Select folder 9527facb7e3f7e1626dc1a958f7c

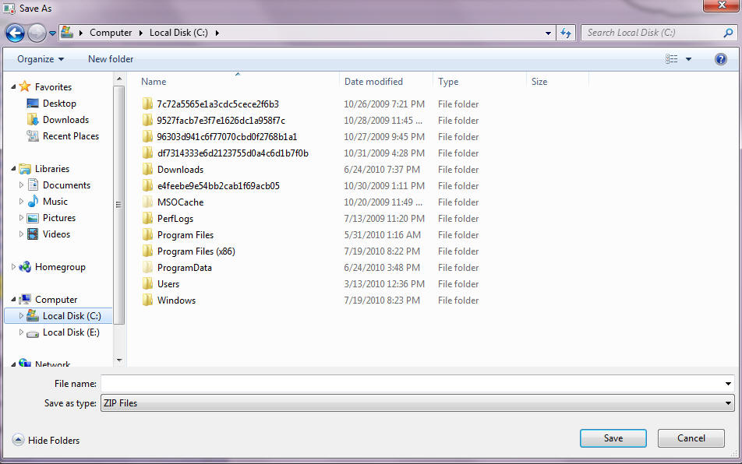pos(221,121)
